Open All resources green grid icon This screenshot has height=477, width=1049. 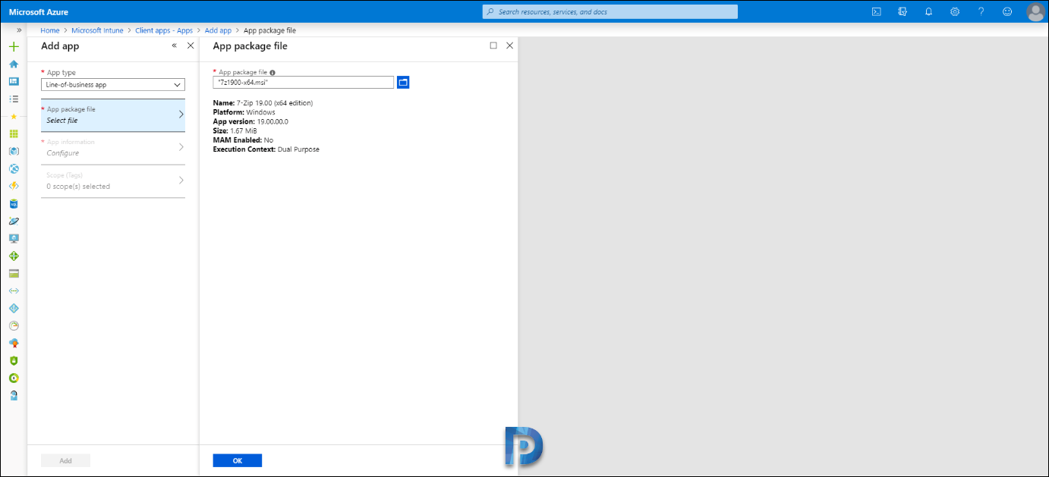click(14, 133)
